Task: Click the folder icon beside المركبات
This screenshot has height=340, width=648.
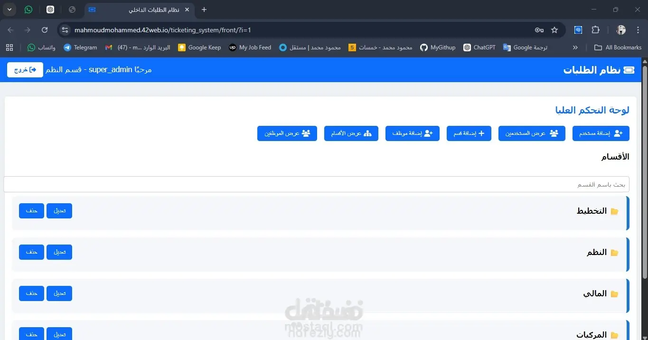Action: click(615, 335)
